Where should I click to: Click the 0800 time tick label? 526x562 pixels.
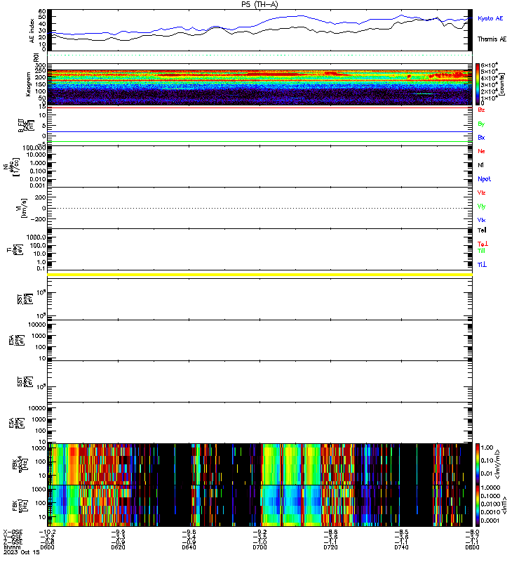point(472,547)
